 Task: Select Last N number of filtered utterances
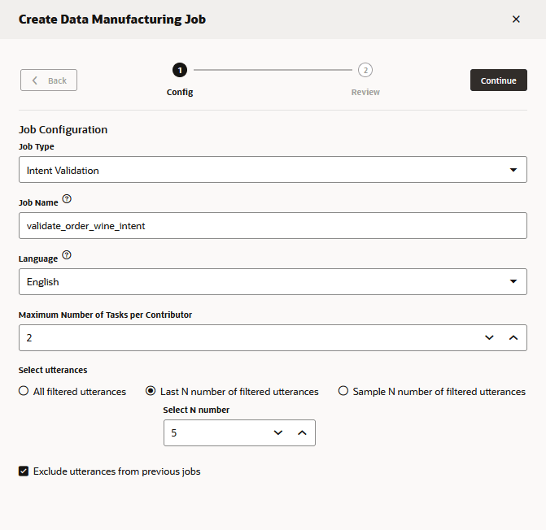pyautogui.click(x=151, y=391)
